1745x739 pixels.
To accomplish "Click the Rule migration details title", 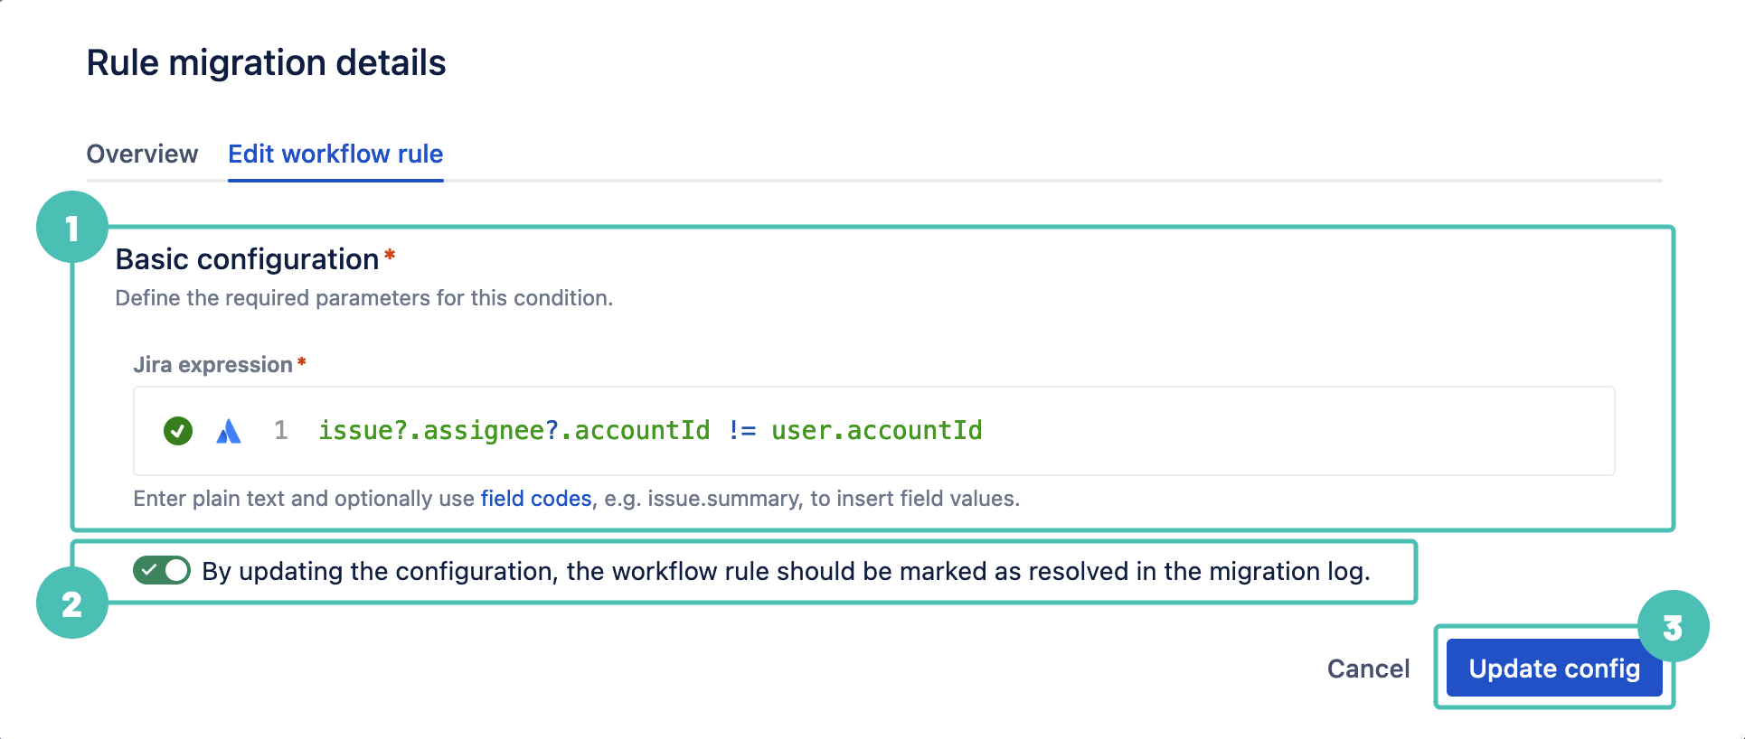I will (x=267, y=62).
